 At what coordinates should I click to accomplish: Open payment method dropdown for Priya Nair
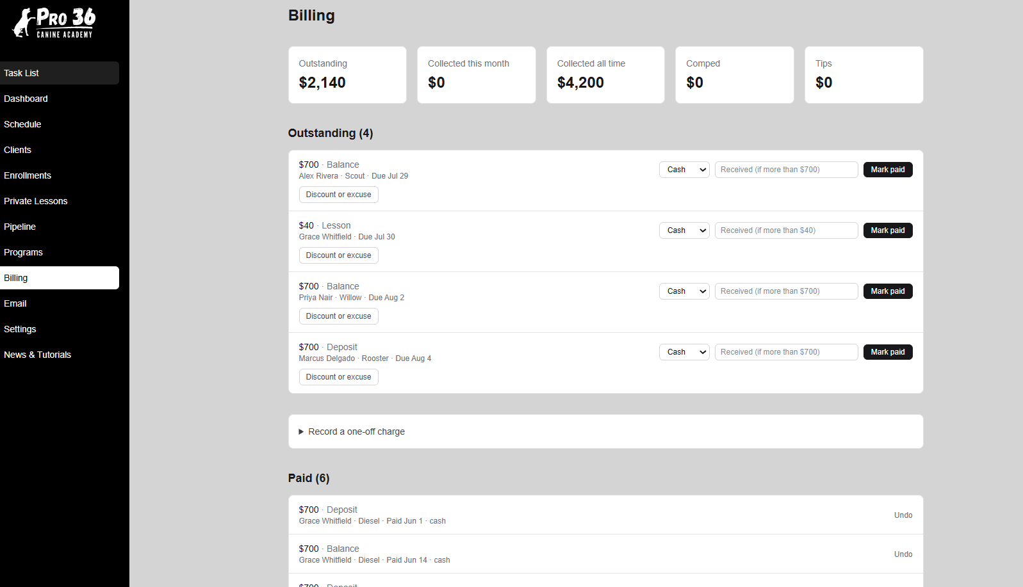pos(684,291)
